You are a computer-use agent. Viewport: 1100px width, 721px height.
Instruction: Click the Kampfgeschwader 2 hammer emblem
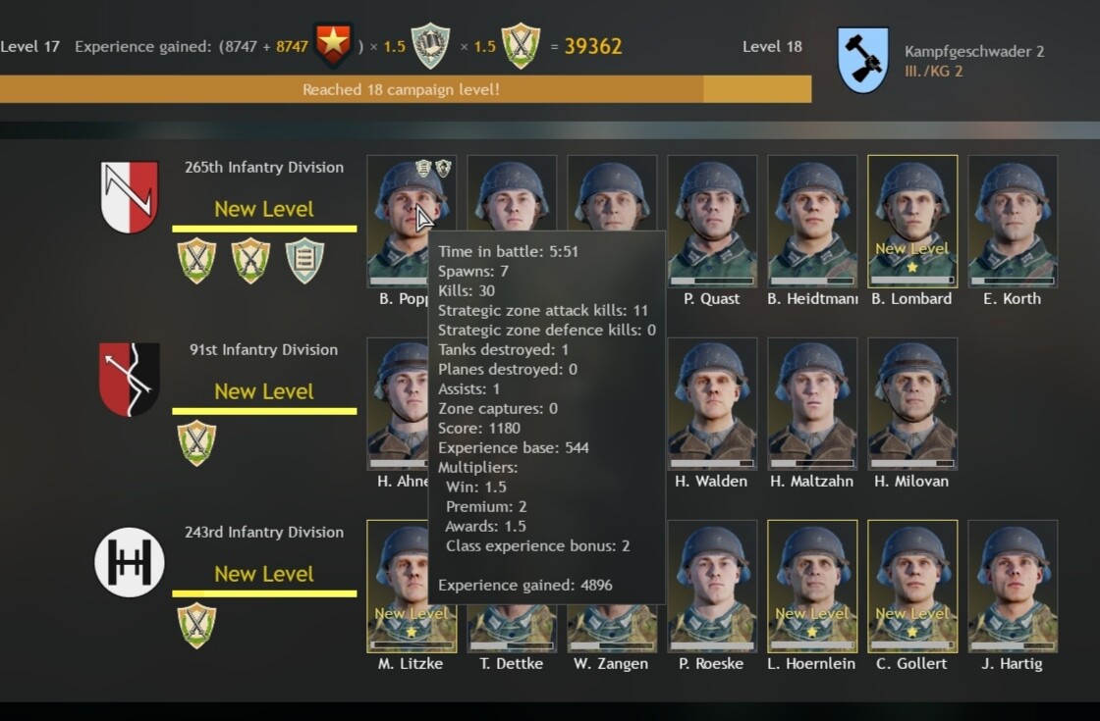click(x=863, y=60)
